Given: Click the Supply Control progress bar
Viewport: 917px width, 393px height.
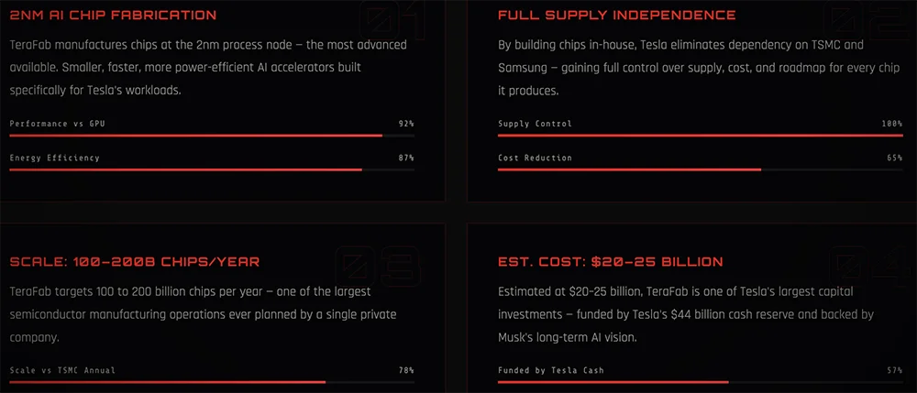Looking at the screenshot, I should tap(700, 136).
